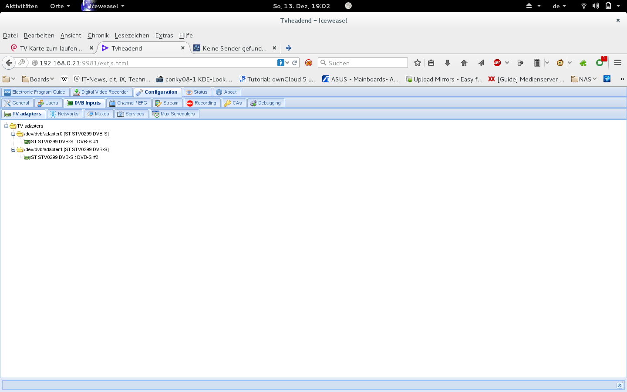Image resolution: width=627 pixels, height=392 pixels.
Task: Open the Boards bookmark folder
Action: pyautogui.click(x=38, y=79)
